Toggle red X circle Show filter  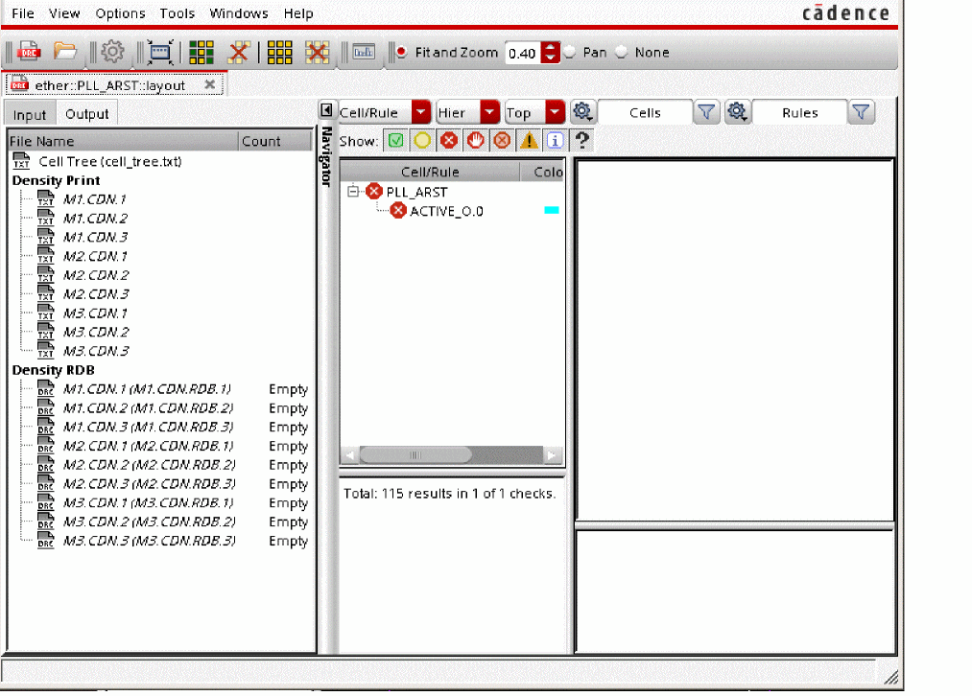point(449,141)
